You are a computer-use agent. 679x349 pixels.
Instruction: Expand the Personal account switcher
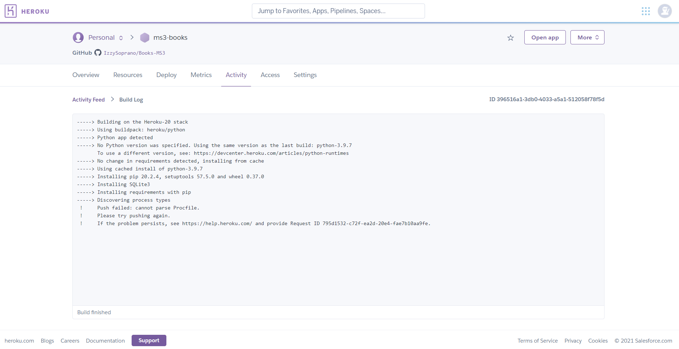121,38
